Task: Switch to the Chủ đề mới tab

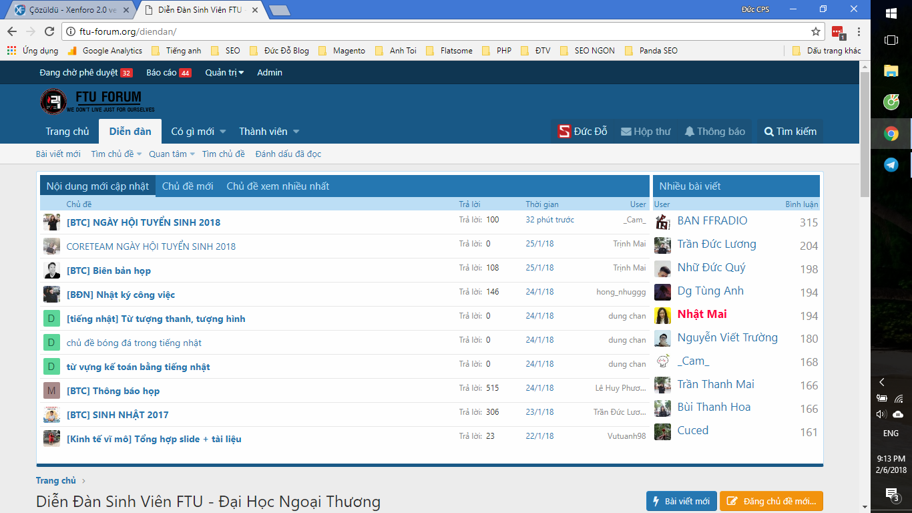Action: click(188, 186)
